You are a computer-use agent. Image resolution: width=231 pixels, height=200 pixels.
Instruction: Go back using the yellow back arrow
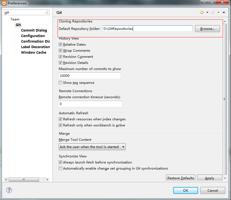[x=202, y=12]
